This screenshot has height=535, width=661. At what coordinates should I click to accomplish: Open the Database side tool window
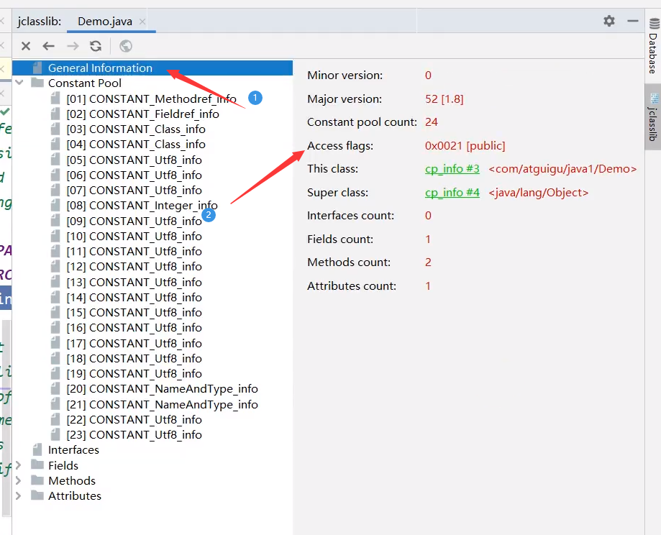[653, 46]
